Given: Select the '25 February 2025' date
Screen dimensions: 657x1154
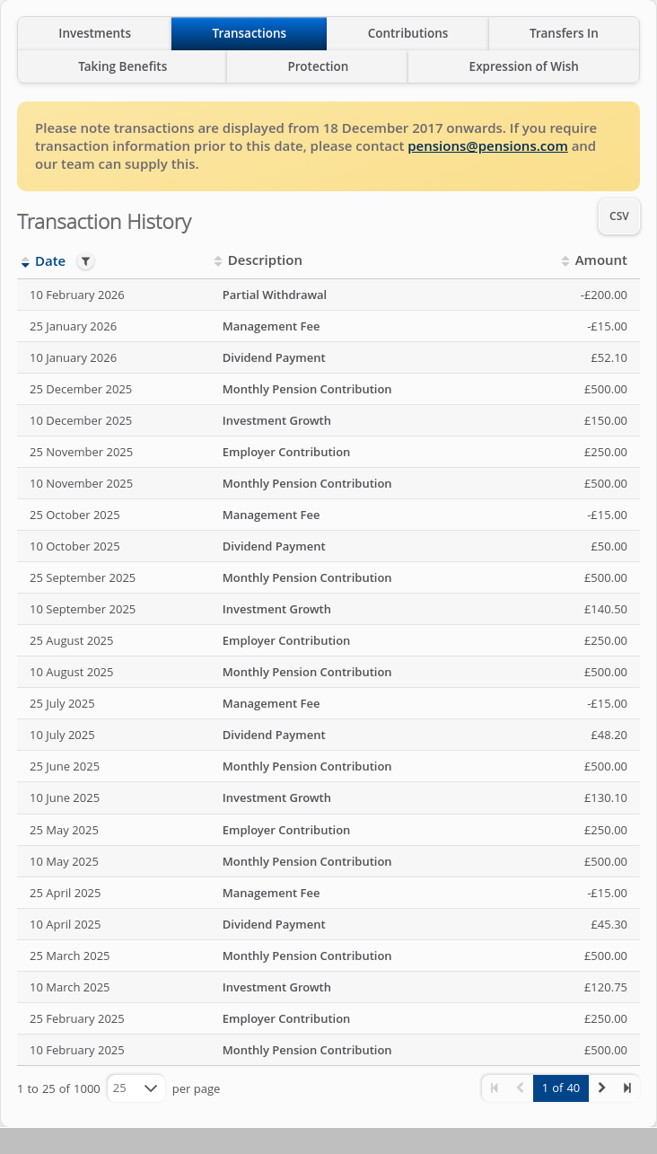Looking at the screenshot, I should pos(77,1018).
